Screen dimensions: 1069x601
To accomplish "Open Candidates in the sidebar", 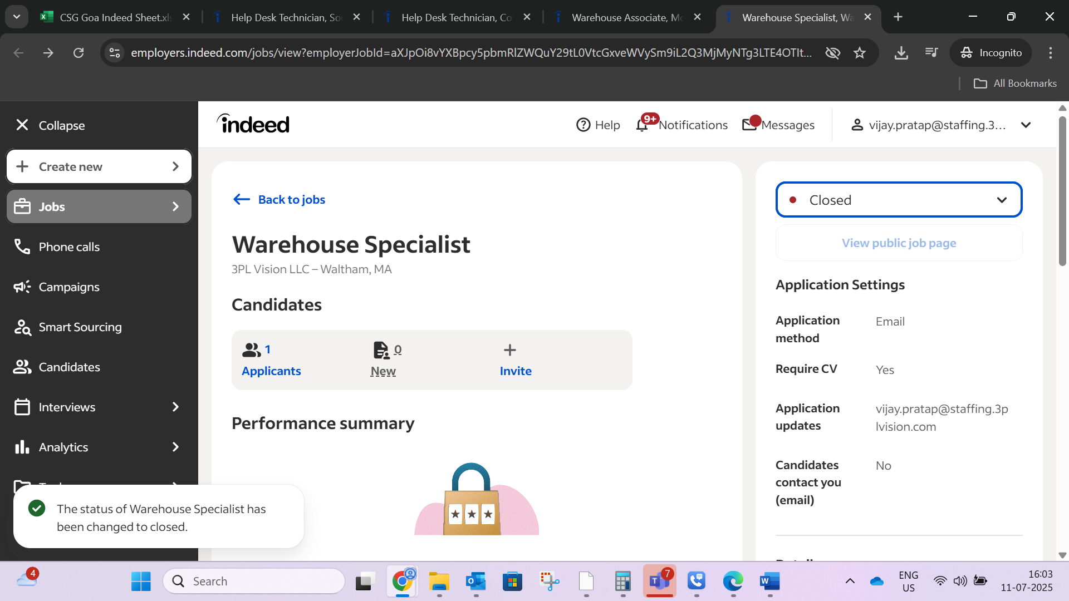I will 69,367.
